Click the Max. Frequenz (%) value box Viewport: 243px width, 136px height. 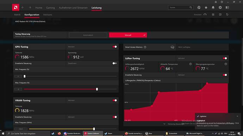point(18,89)
